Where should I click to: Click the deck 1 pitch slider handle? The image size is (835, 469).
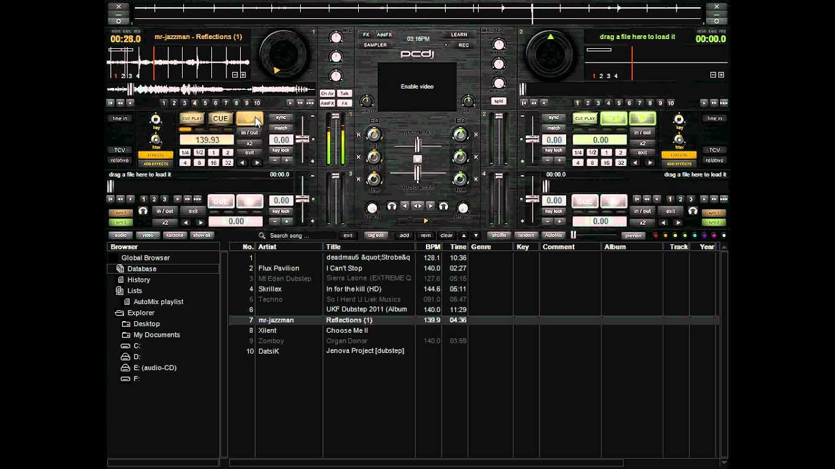[x=302, y=139]
